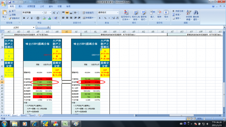Expand the fill color arrow
Image resolution: width=226 pixels, height=127 pixels.
pos(47,18)
